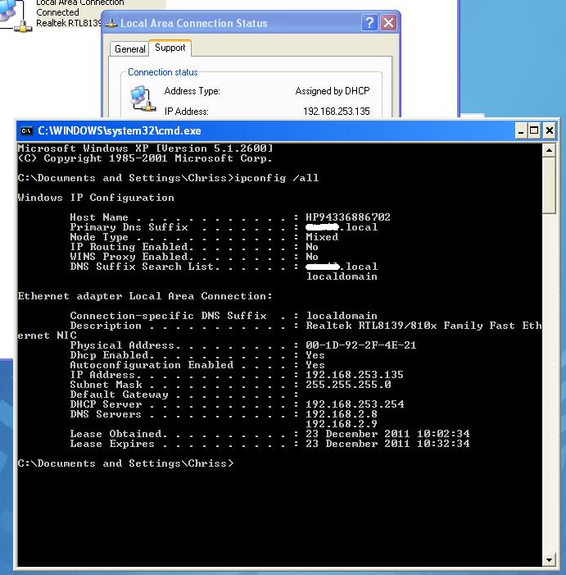Select the Support tab
Viewport: 566px width, 575px height.
click(170, 48)
